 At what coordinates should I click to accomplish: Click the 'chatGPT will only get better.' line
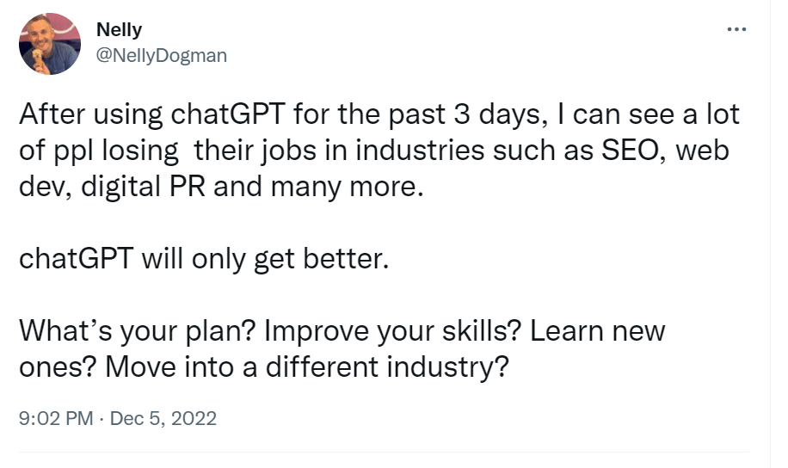tap(204, 259)
